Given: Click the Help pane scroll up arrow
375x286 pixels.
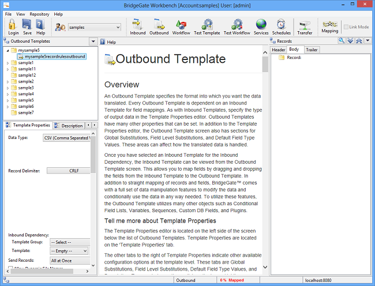Looking at the screenshot, I should (x=265, y=52).
